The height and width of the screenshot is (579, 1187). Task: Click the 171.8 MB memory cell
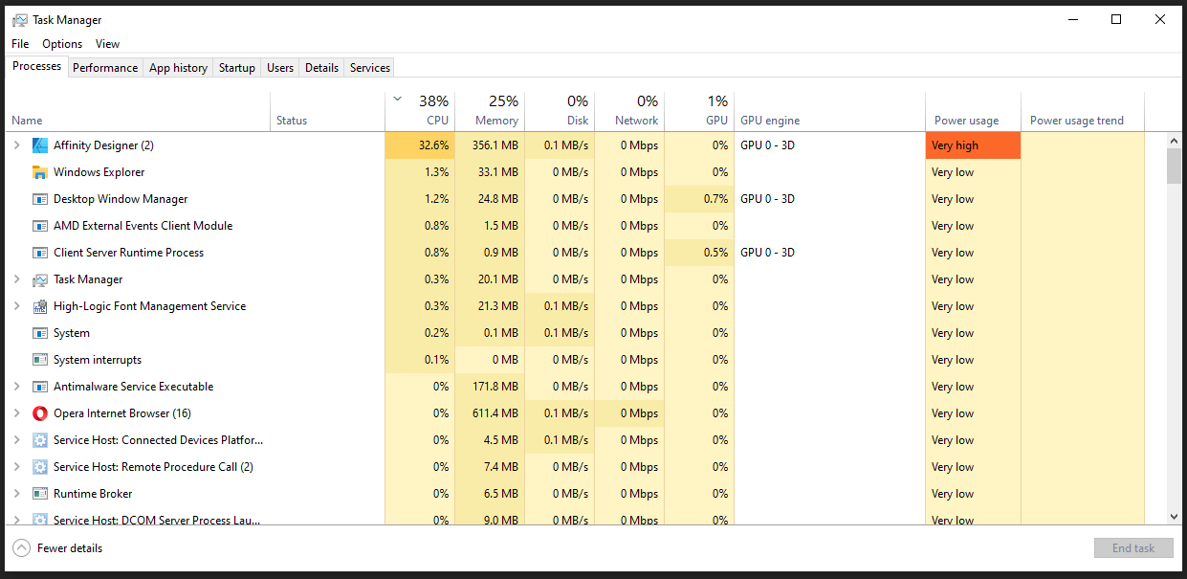pos(490,387)
